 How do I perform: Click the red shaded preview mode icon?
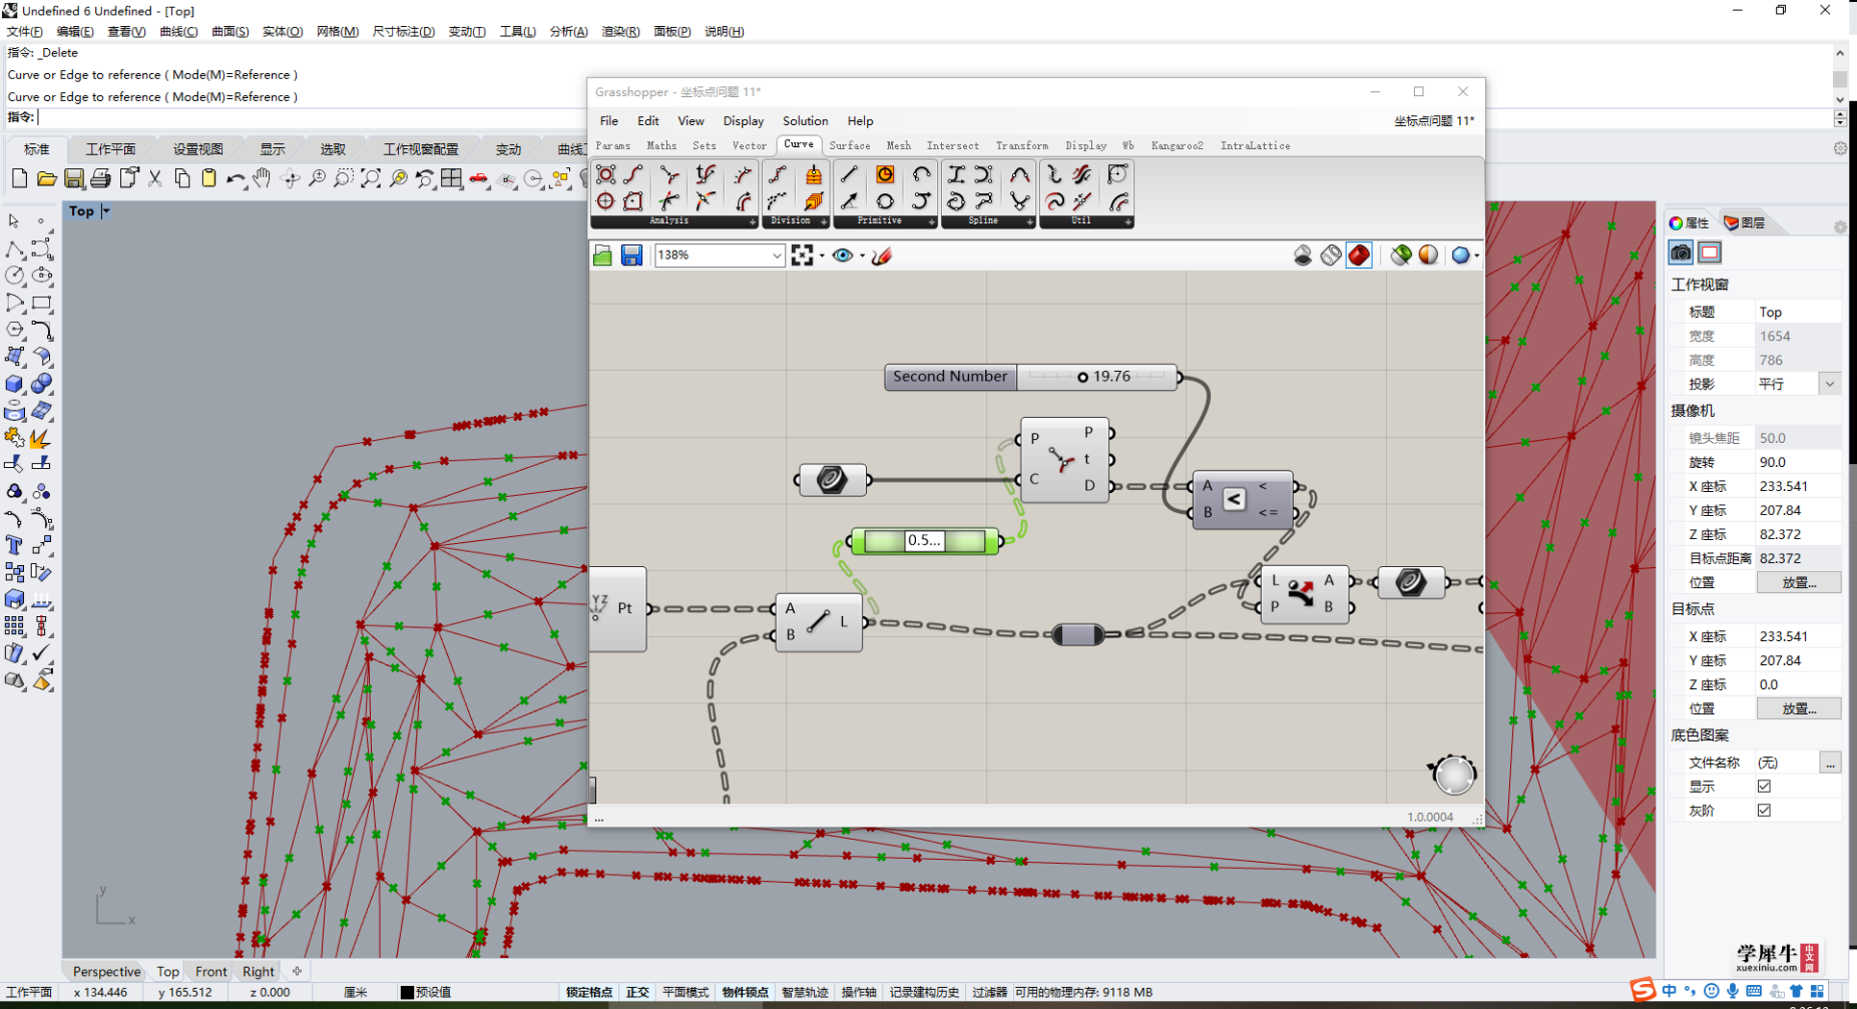coord(1359,255)
